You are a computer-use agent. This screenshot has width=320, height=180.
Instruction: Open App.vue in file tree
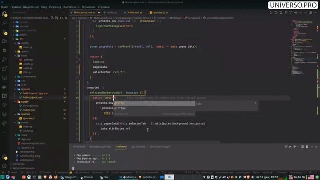[26, 139]
